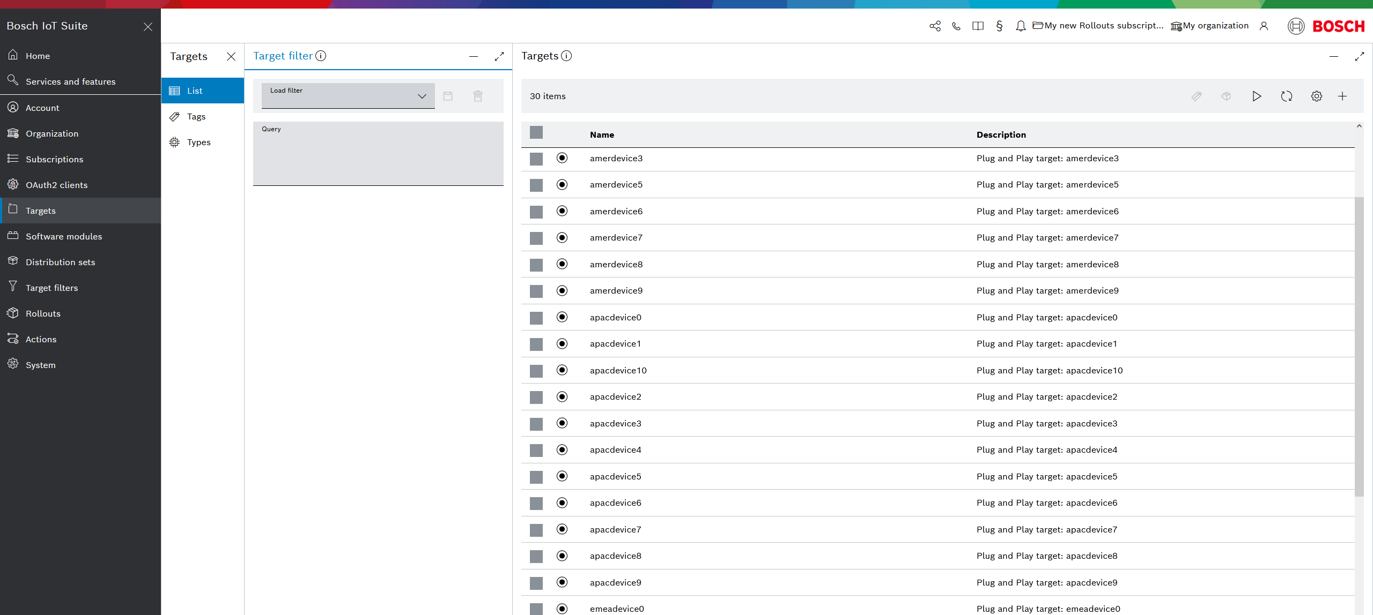Click the share icon in the top bar
Image resolution: width=1373 pixels, height=615 pixels.
[x=935, y=26]
